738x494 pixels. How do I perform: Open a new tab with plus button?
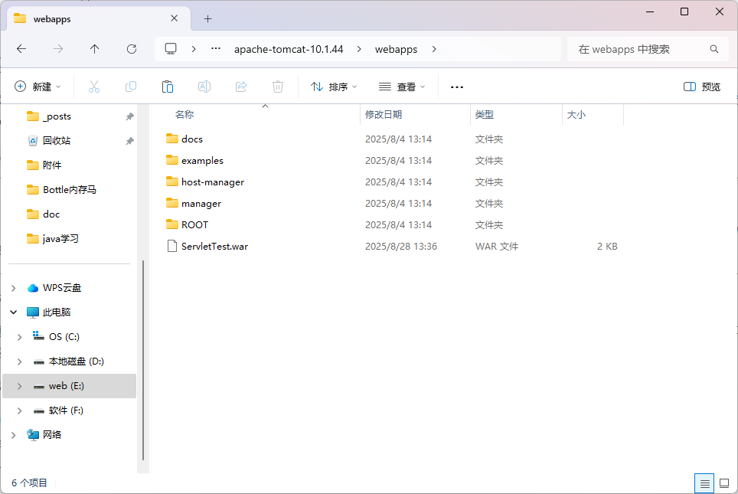[x=207, y=18]
